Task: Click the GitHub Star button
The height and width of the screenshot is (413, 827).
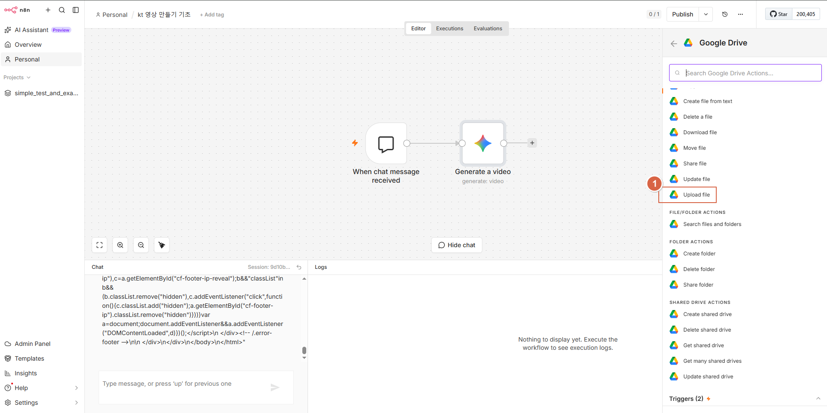Action: pos(779,14)
